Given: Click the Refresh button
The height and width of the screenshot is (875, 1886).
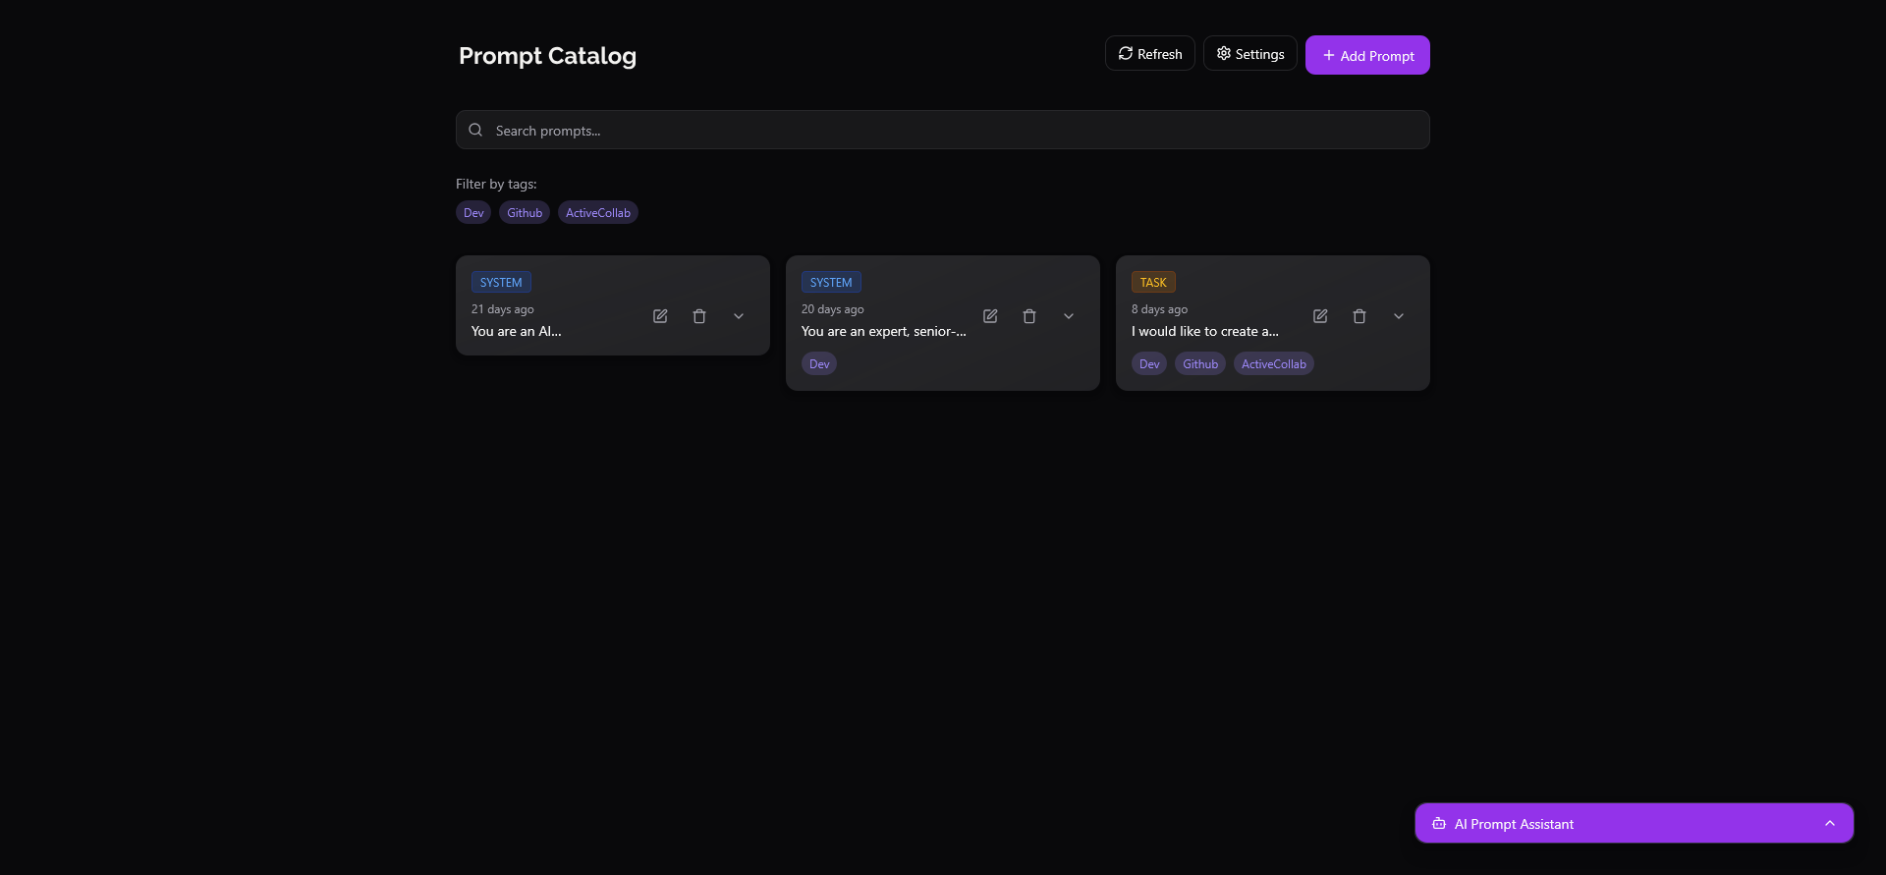Looking at the screenshot, I should point(1149,54).
